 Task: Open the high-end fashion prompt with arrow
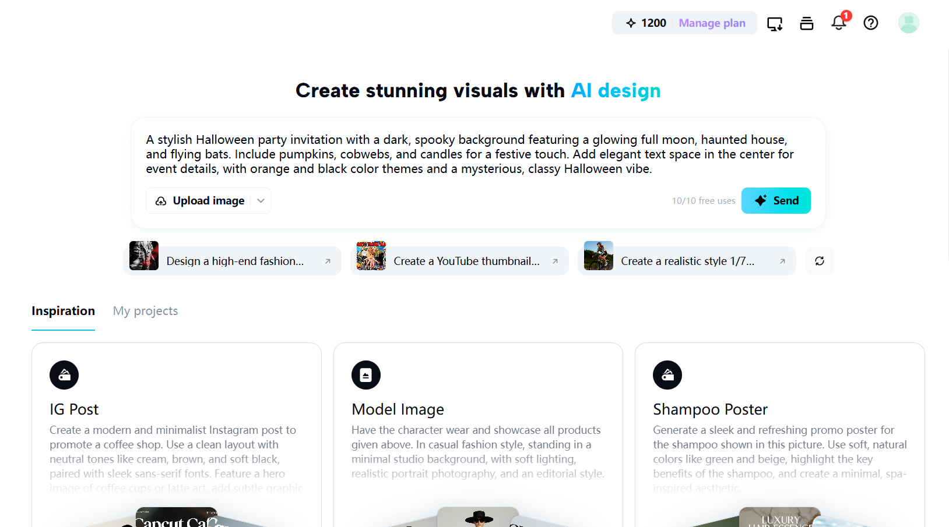click(x=328, y=261)
